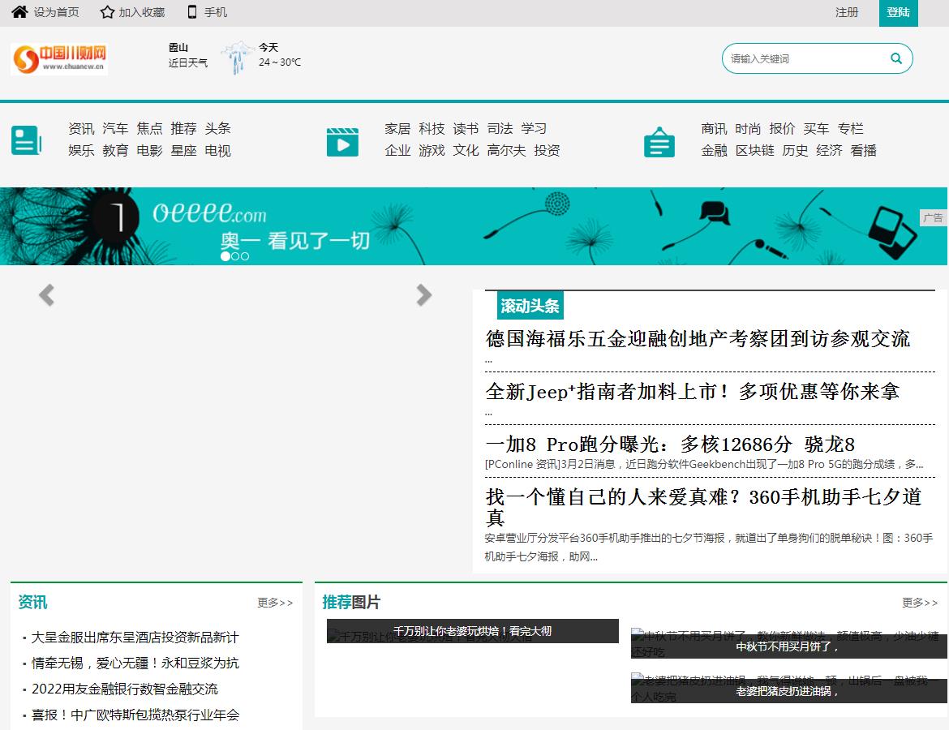Open the 区块链 navigation item
The height and width of the screenshot is (730, 949).
point(754,150)
